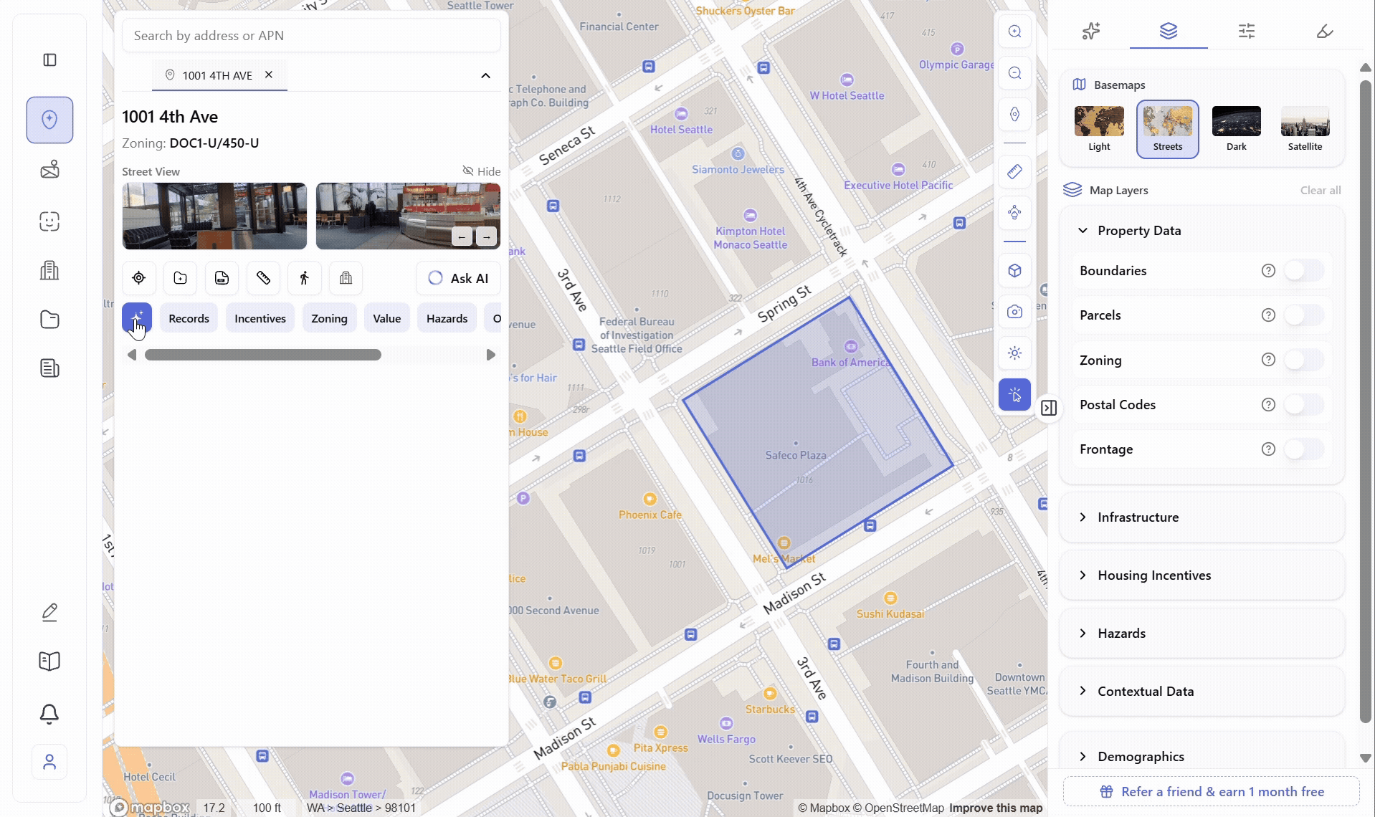This screenshot has width=1375, height=817.
Task: Toggle the left sidebar panel icon
Action: (49, 59)
